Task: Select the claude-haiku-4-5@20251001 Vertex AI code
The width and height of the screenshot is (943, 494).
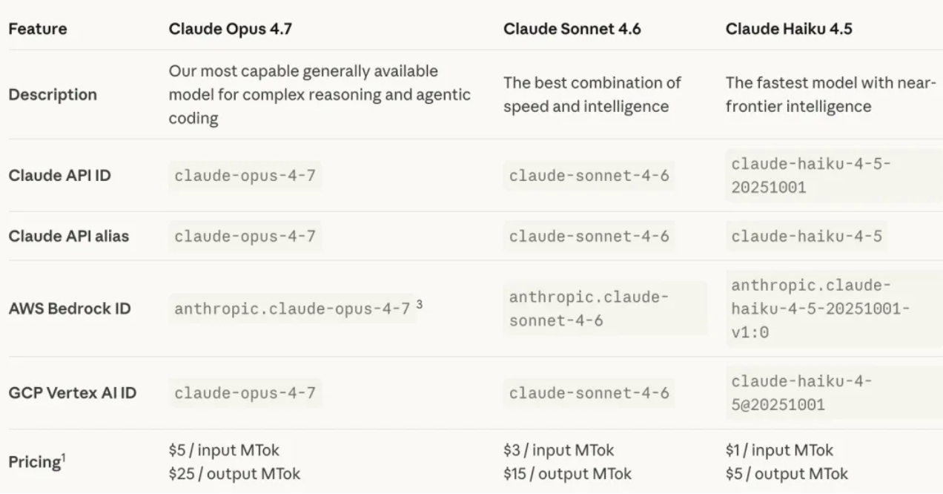Action: [x=801, y=393]
